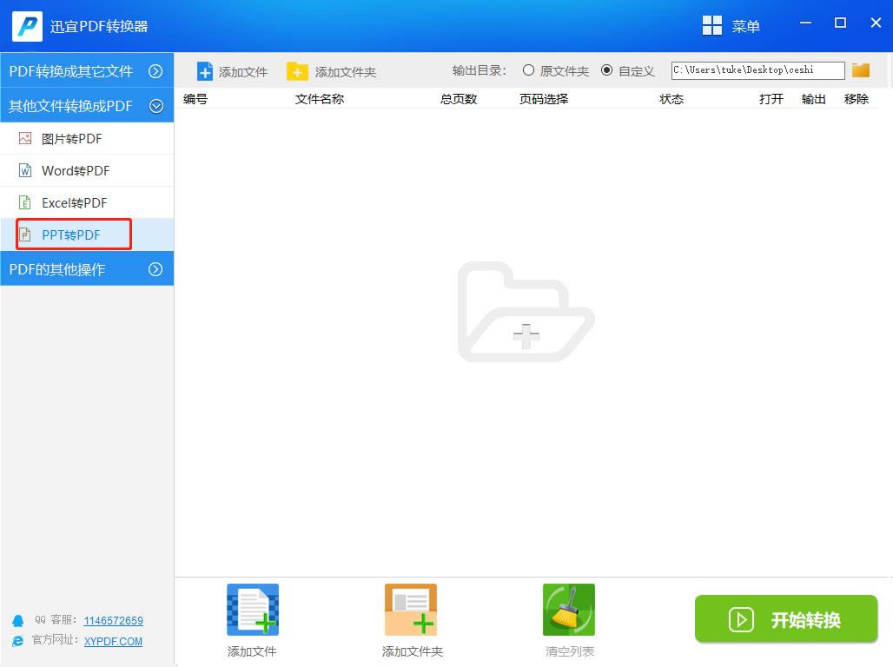Click the 图片转PDF image icon

tap(25, 138)
